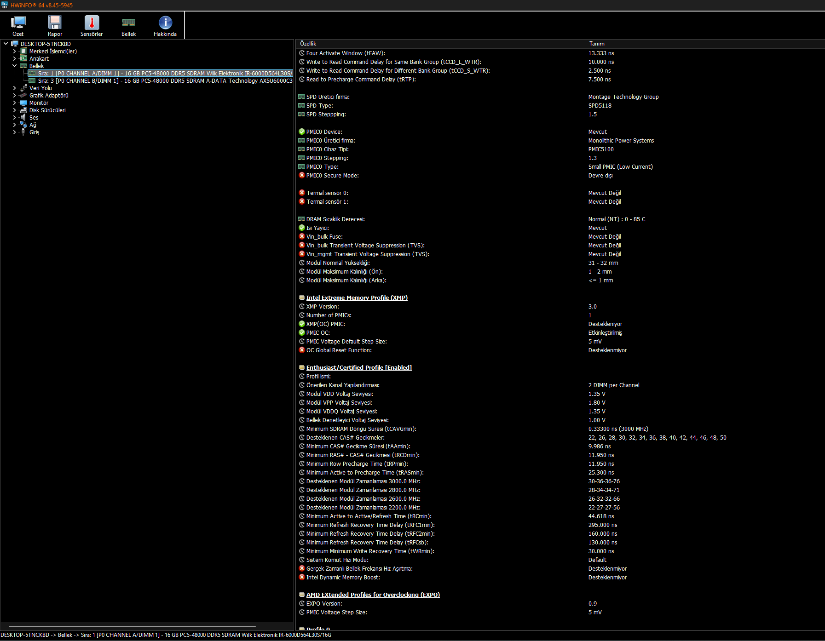Click the value Monolithic Power Systems
The width and height of the screenshot is (825, 641).
[621, 140]
